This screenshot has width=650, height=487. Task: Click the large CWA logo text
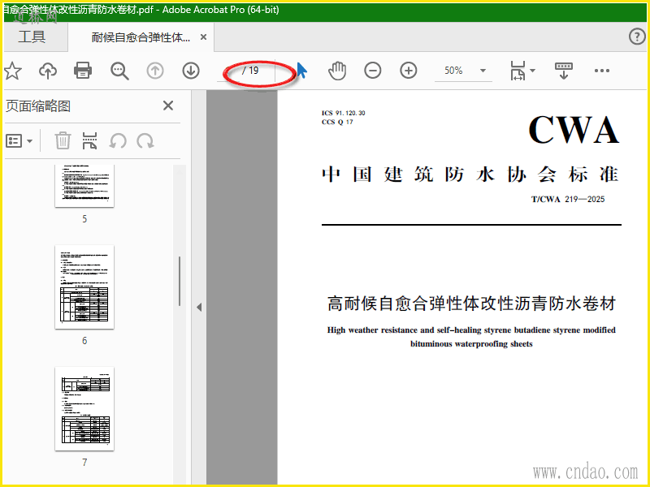point(574,130)
